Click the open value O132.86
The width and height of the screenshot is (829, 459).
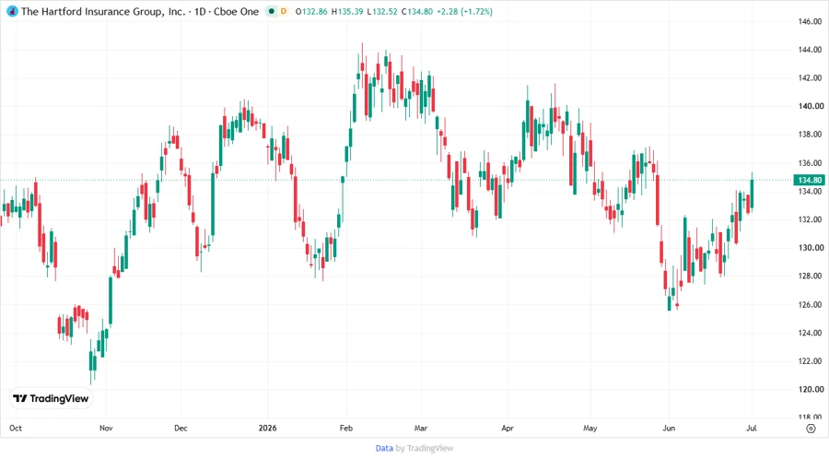point(311,11)
